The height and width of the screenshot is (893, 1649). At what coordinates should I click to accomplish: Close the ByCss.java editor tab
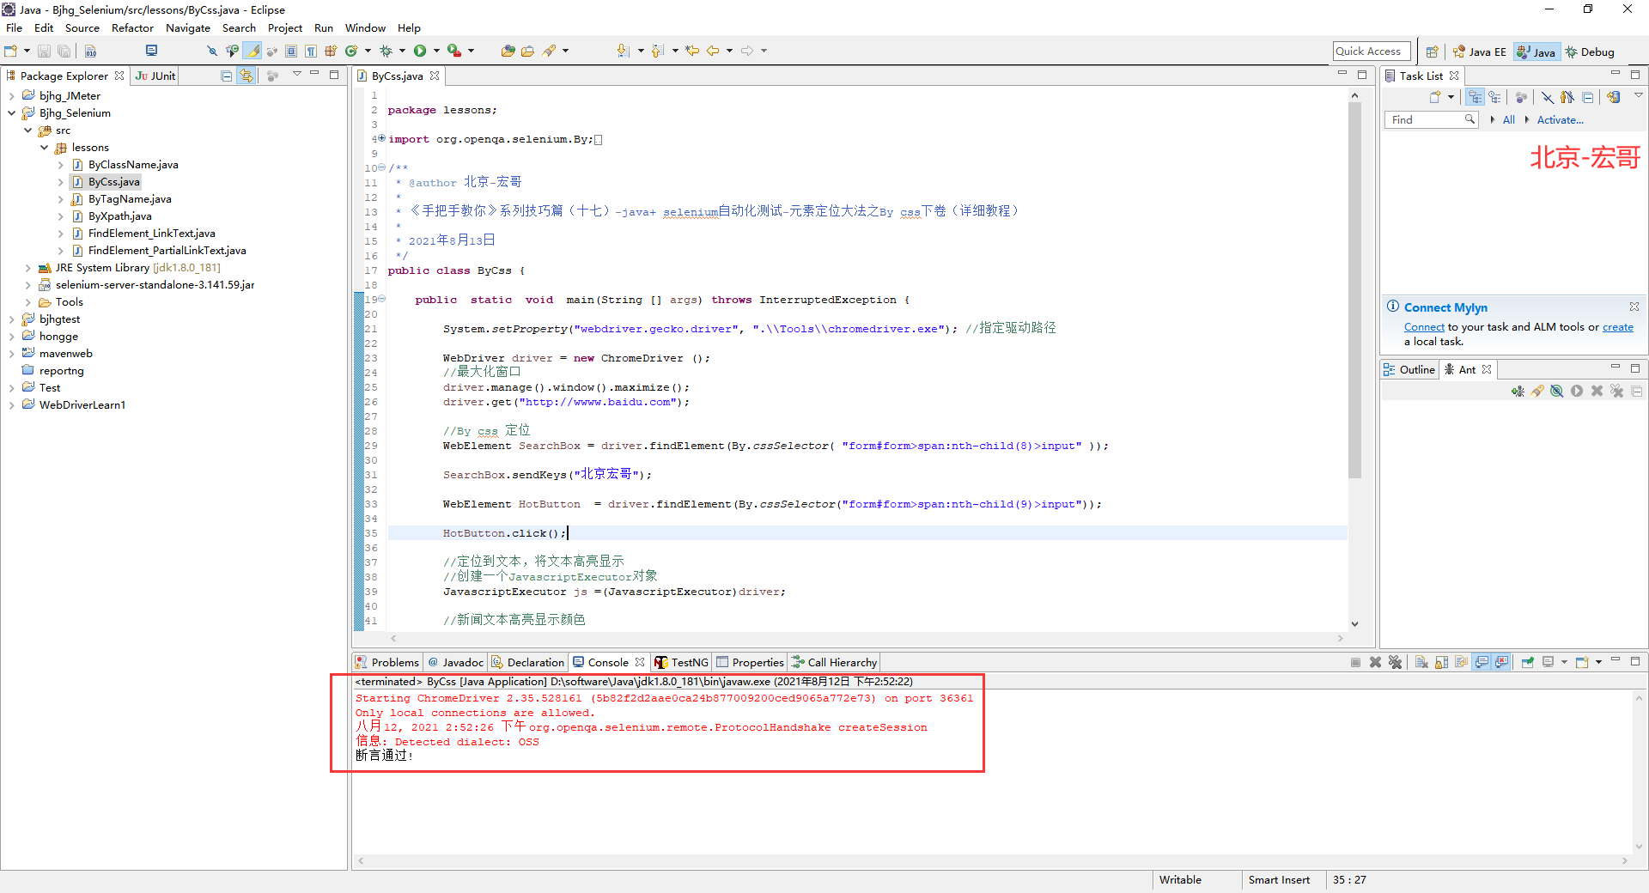(x=435, y=76)
